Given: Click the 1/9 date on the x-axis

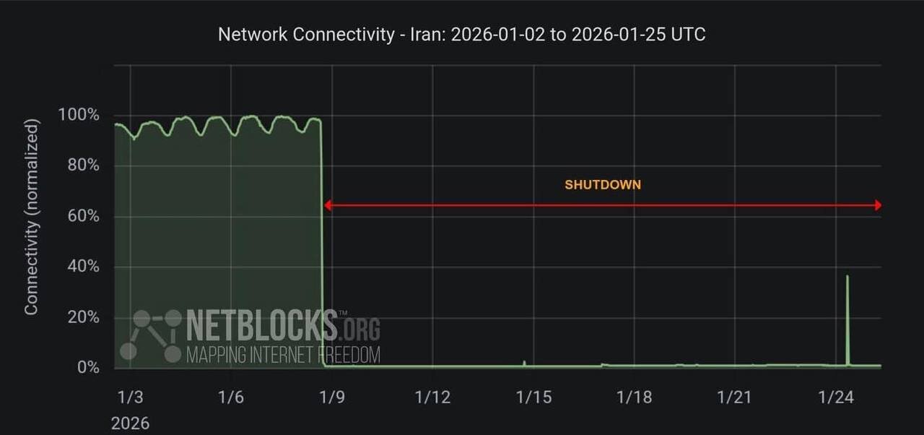Looking at the screenshot, I should pyautogui.click(x=331, y=397).
